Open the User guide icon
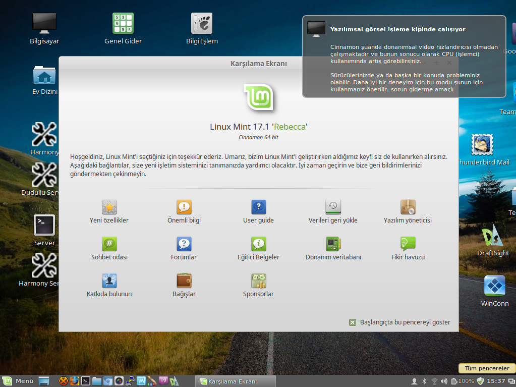The height and width of the screenshot is (387, 516). tap(259, 207)
